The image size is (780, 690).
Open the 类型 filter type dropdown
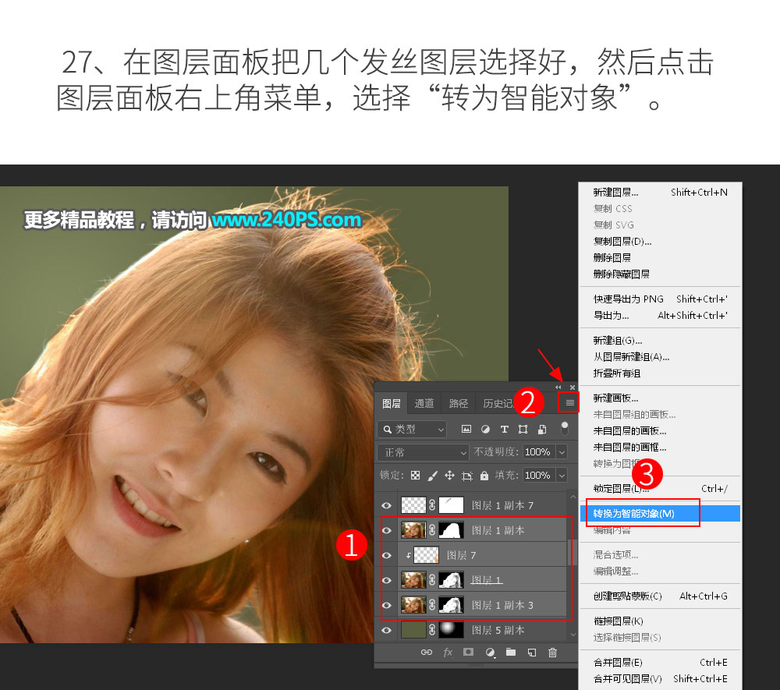(412, 429)
